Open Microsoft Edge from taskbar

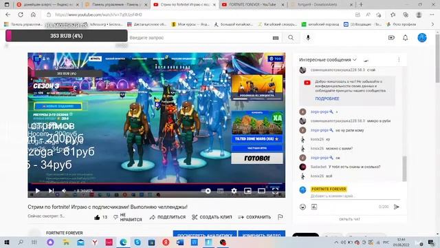coord(123,242)
